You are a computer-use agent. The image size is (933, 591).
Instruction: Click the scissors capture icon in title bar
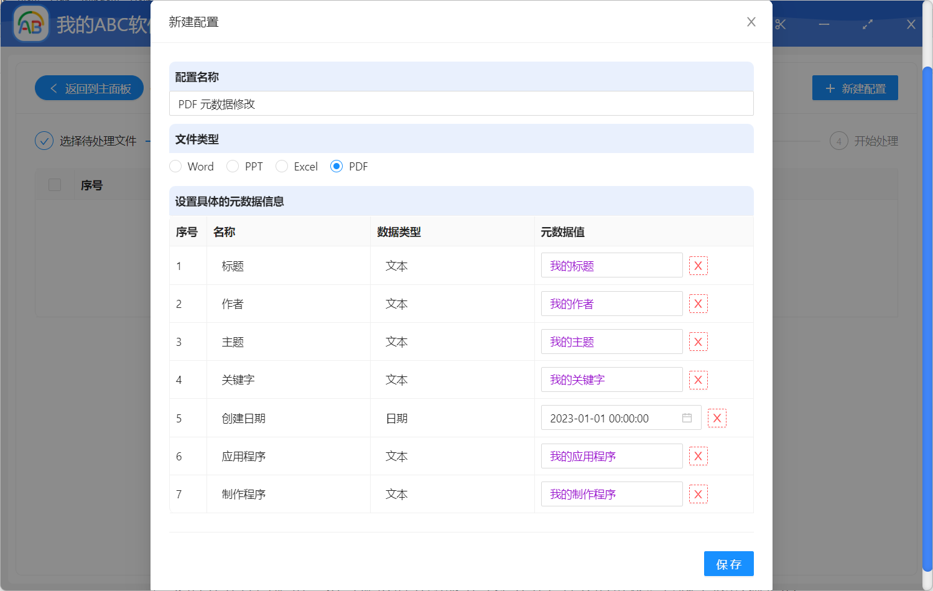point(781,24)
